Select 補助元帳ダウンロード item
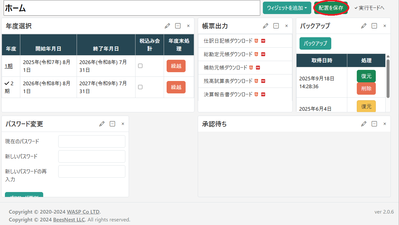The height and width of the screenshot is (225, 399). coord(226,68)
